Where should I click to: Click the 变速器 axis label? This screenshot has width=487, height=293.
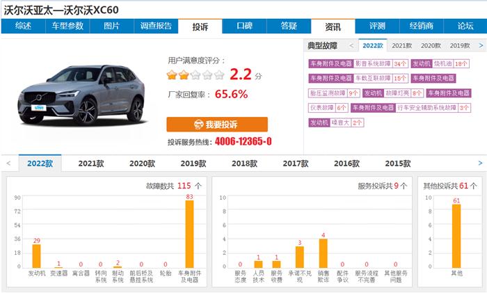click(x=58, y=273)
